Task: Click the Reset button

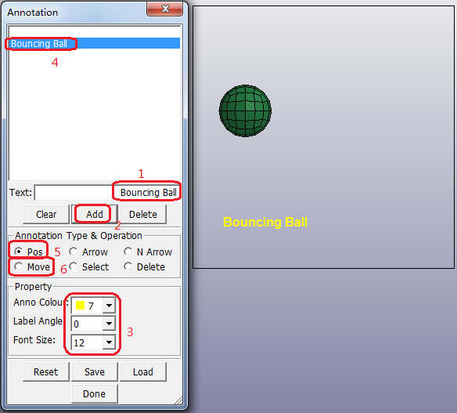Action: tap(46, 371)
